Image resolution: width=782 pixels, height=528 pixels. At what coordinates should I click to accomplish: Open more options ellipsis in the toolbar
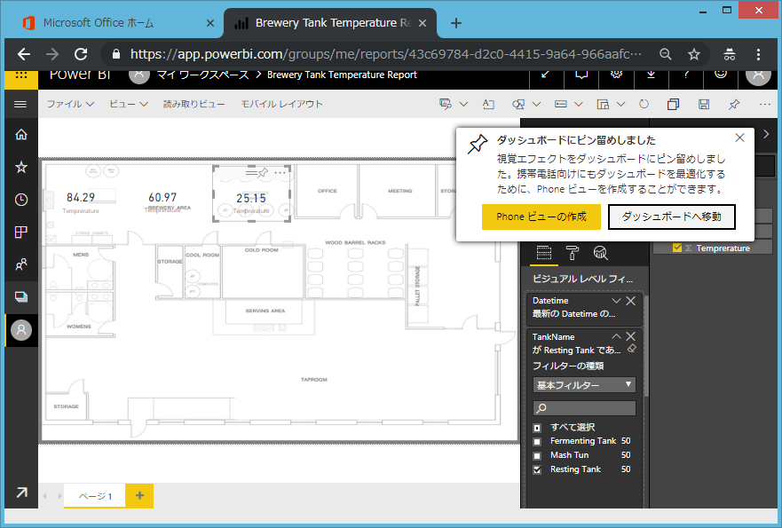coord(764,104)
